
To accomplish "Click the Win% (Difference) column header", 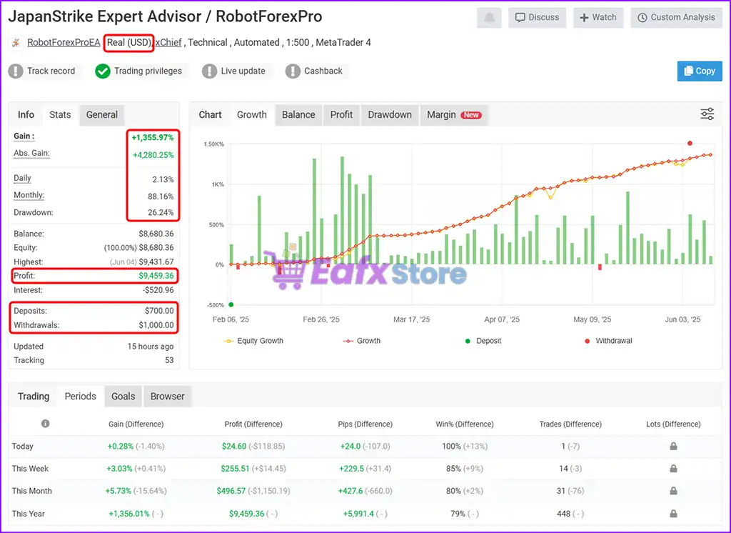I will pyautogui.click(x=465, y=424).
